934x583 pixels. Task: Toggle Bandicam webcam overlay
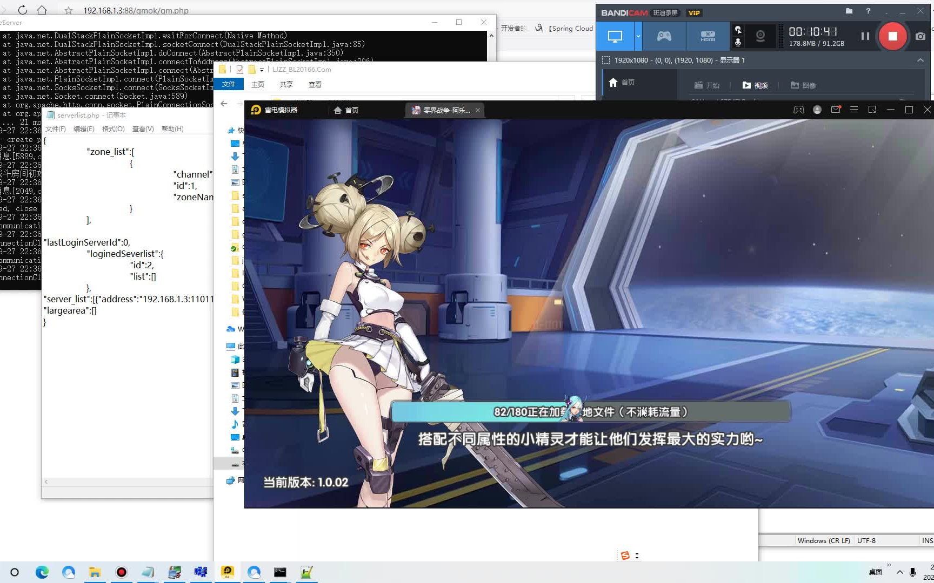pyautogui.click(x=760, y=36)
